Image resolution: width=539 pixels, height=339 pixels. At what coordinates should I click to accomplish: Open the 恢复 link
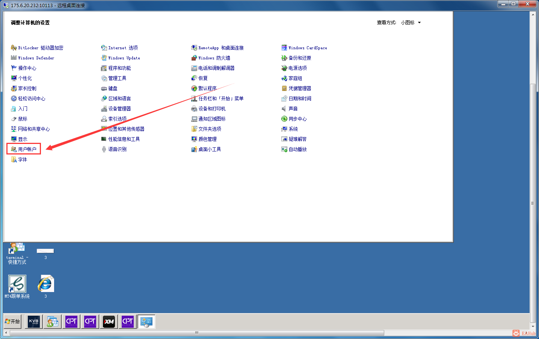(x=203, y=78)
